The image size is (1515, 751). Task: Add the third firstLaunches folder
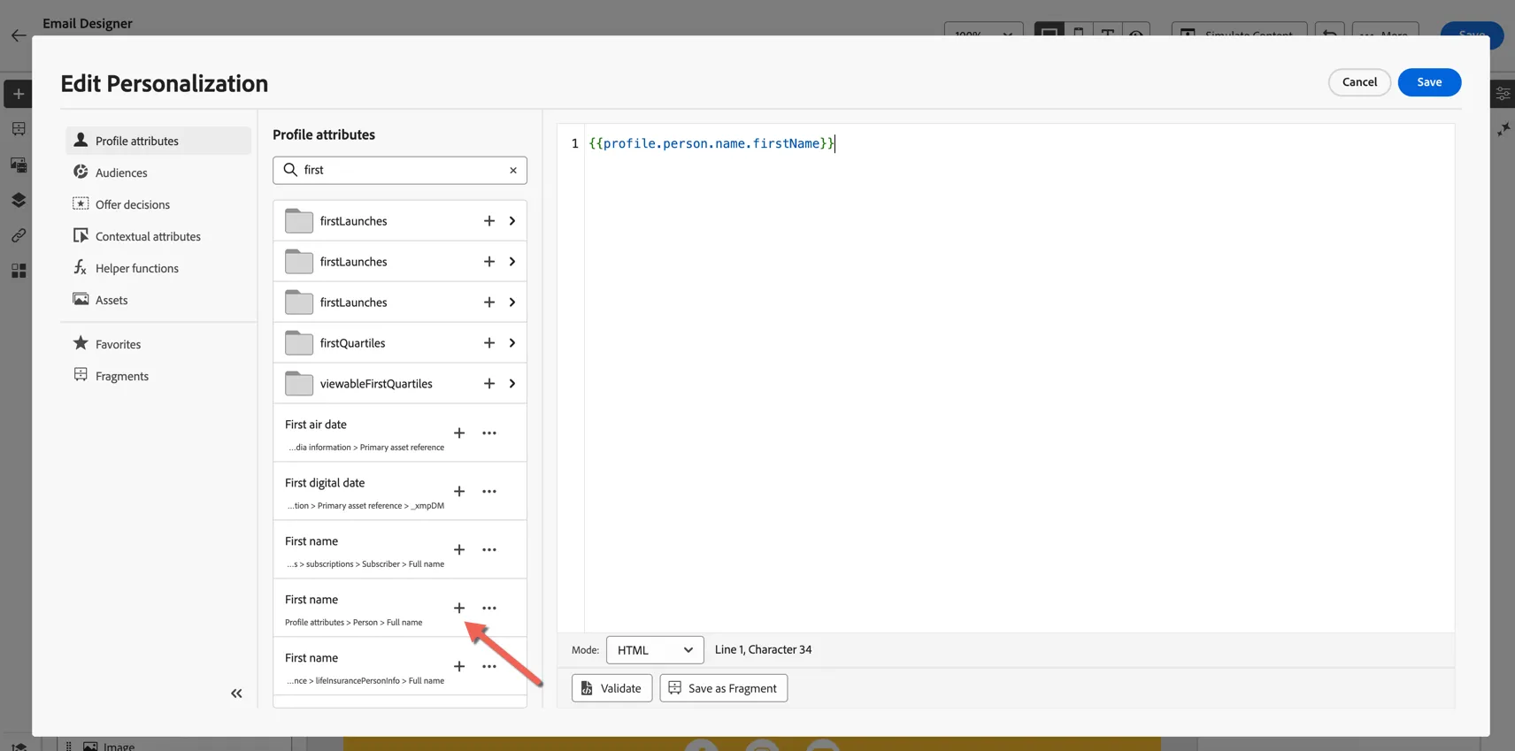click(x=489, y=303)
